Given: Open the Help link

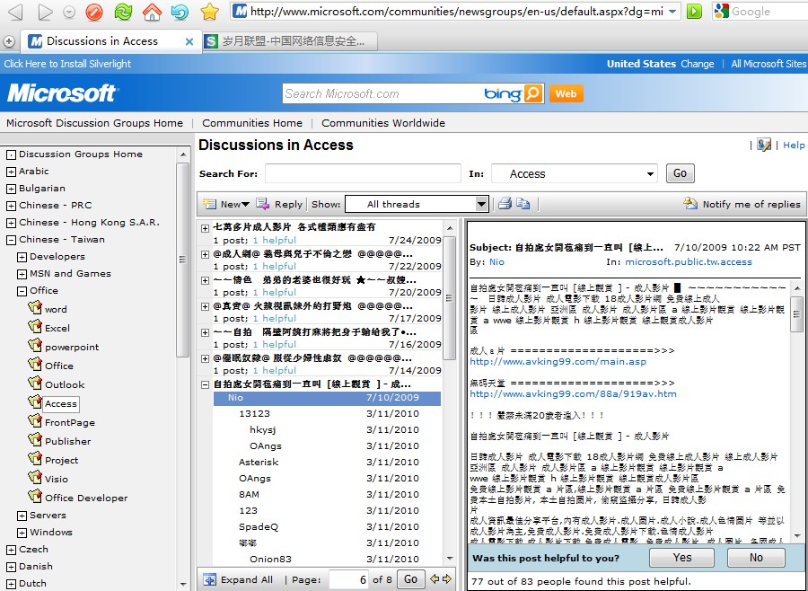Looking at the screenshot, I should click(794, 145).
